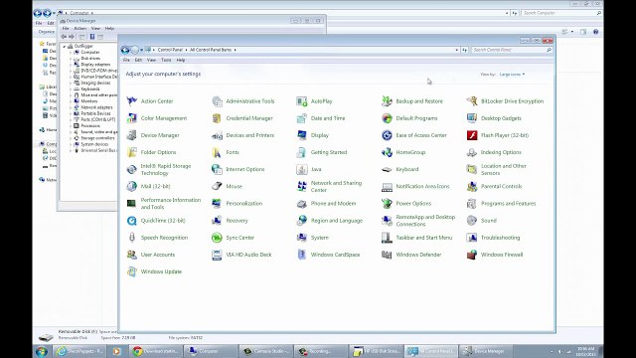Click the Control Panel back arrow button
636x358 pixels.
(x=125, y=50)
